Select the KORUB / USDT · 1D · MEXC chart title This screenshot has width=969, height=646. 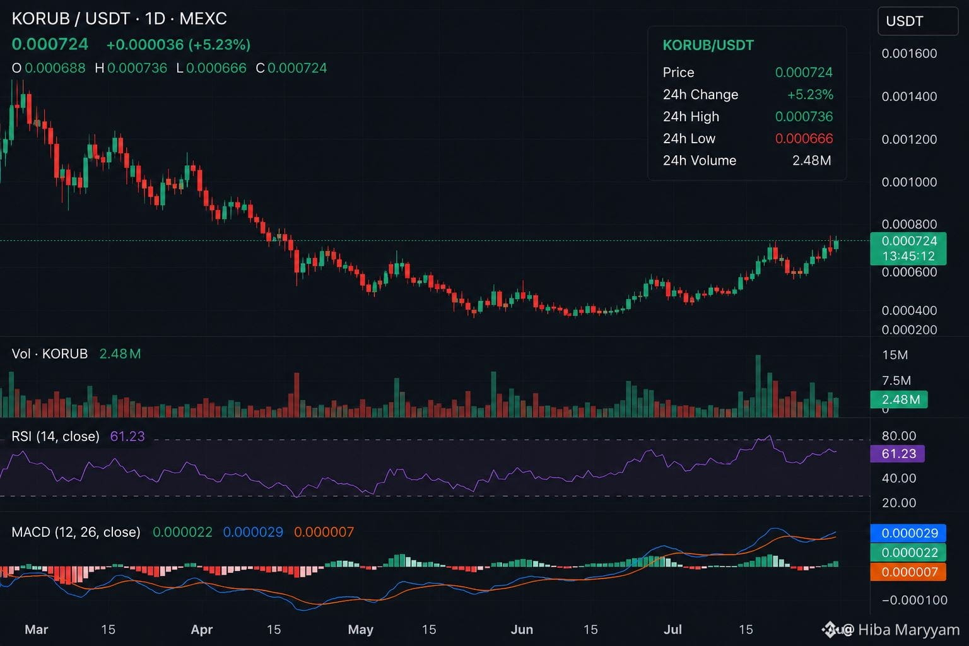(x=119, y=19)
